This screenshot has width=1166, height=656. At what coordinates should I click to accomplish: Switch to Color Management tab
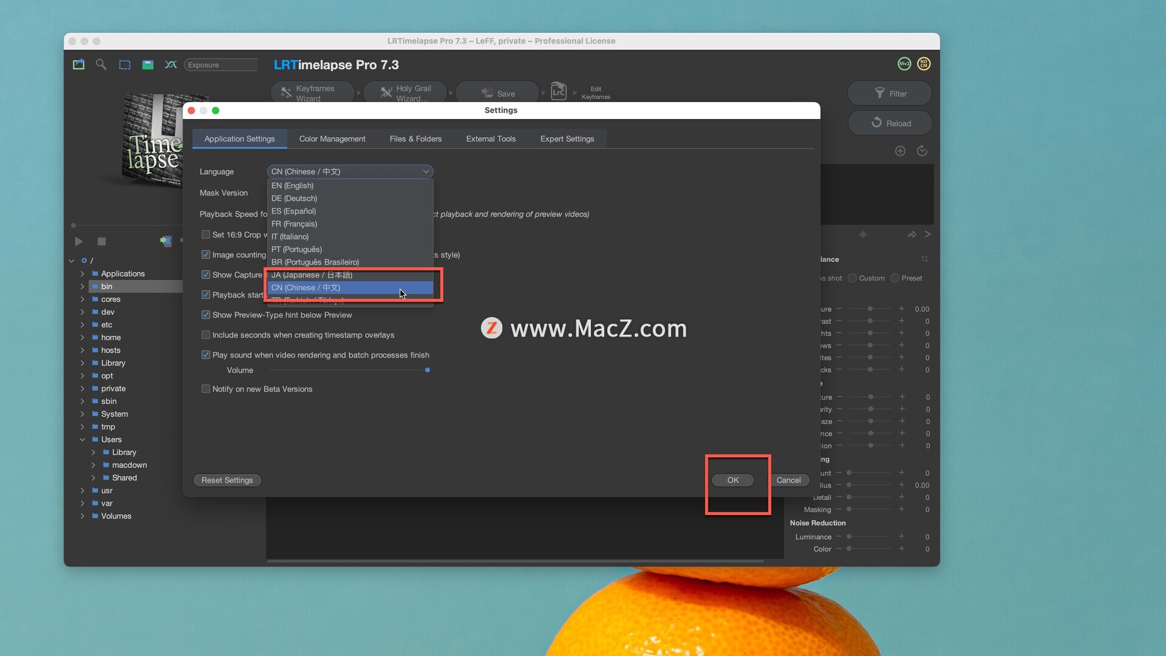(332, 138)
